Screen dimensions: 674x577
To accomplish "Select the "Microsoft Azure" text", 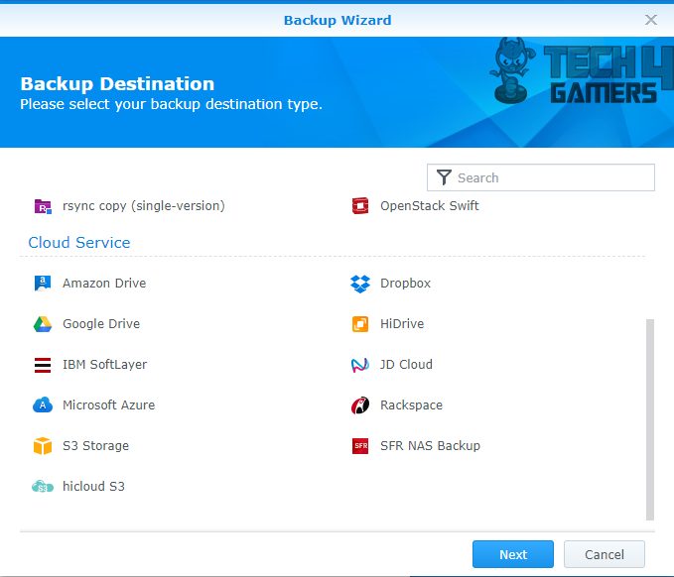I will tap(109, 404).
